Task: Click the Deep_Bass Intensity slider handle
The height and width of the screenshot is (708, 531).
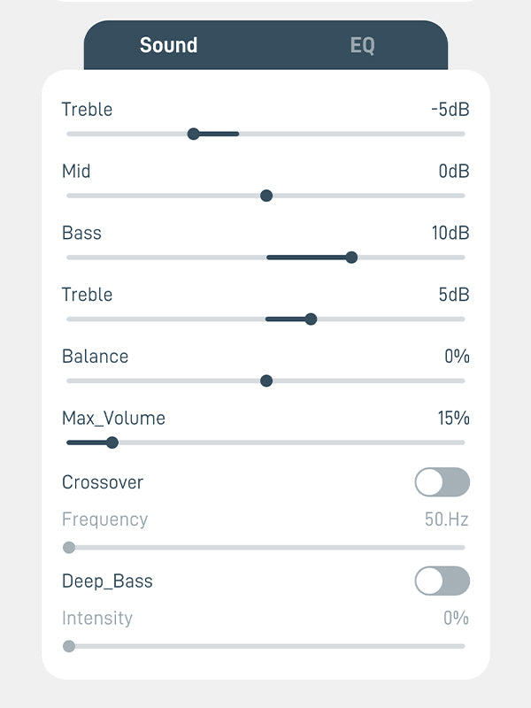Action: pyautogui.click(x=69, y=646)
